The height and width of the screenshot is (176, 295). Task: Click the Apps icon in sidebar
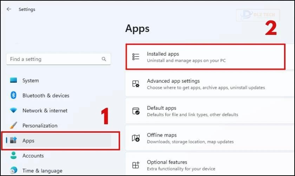13,140
